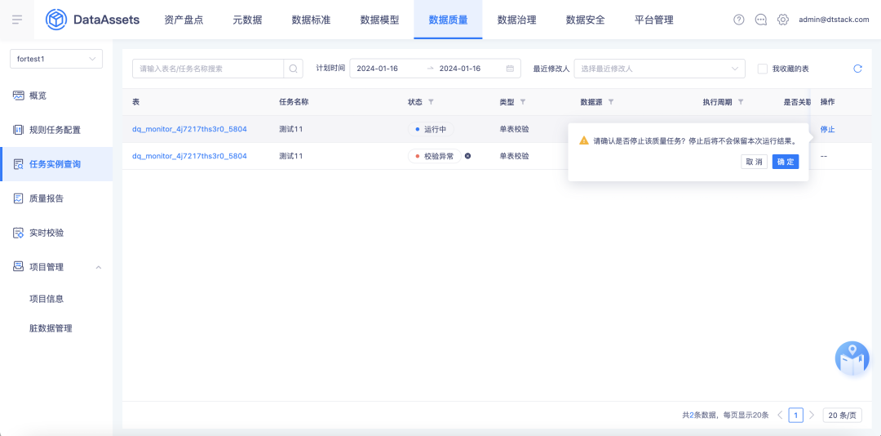Click the refresh icon above the table
This screenshot has width=881, height=436.
point(857,69)
